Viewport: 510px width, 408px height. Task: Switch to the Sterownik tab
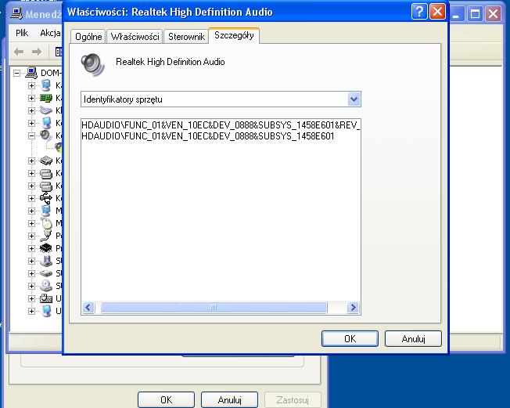pyautogui.click(x=186, y=37)
